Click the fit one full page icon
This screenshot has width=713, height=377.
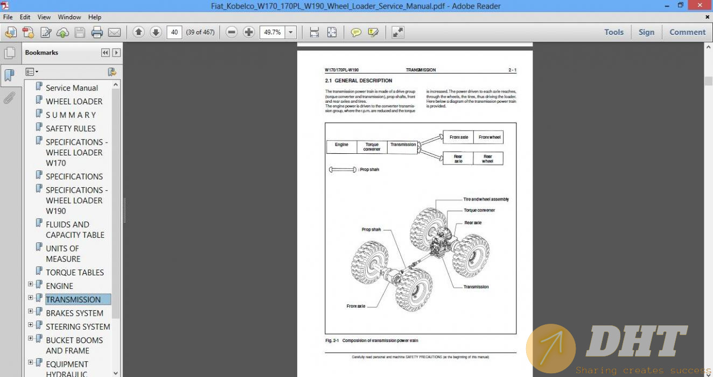pyautogui.click(x=332, y=32)
